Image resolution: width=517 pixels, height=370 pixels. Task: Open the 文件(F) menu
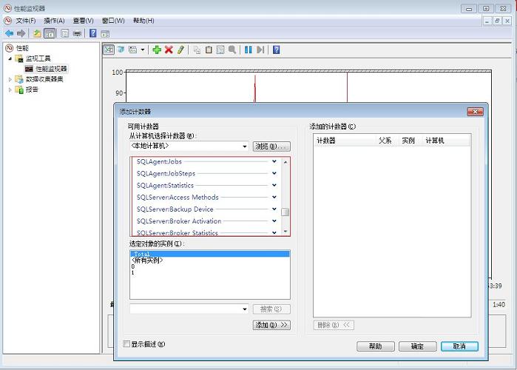coord(26,21)
